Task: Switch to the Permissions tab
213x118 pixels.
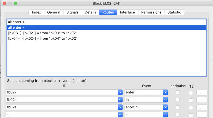Action: (151, 12)
